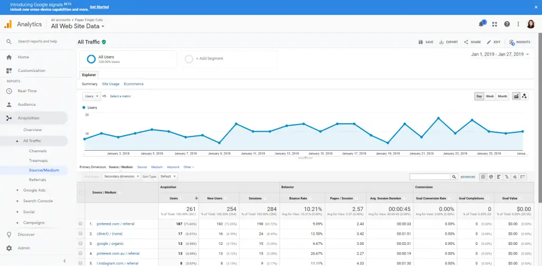
Task: Click the table search magnifier button
Action: pyautogui.click(x=454, y=177)
